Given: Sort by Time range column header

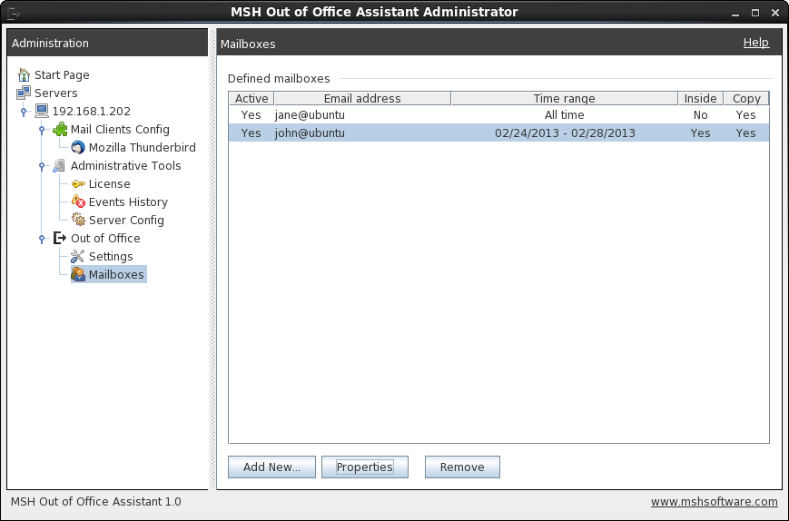Looking at the screenshot, I should click(x=564, y=99).
